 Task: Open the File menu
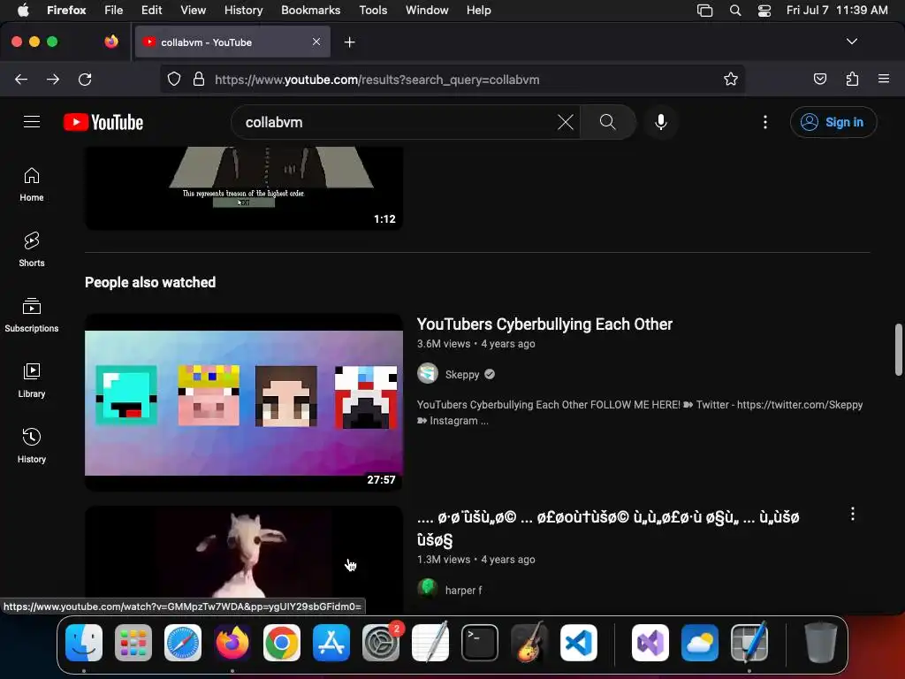(113, 10)
